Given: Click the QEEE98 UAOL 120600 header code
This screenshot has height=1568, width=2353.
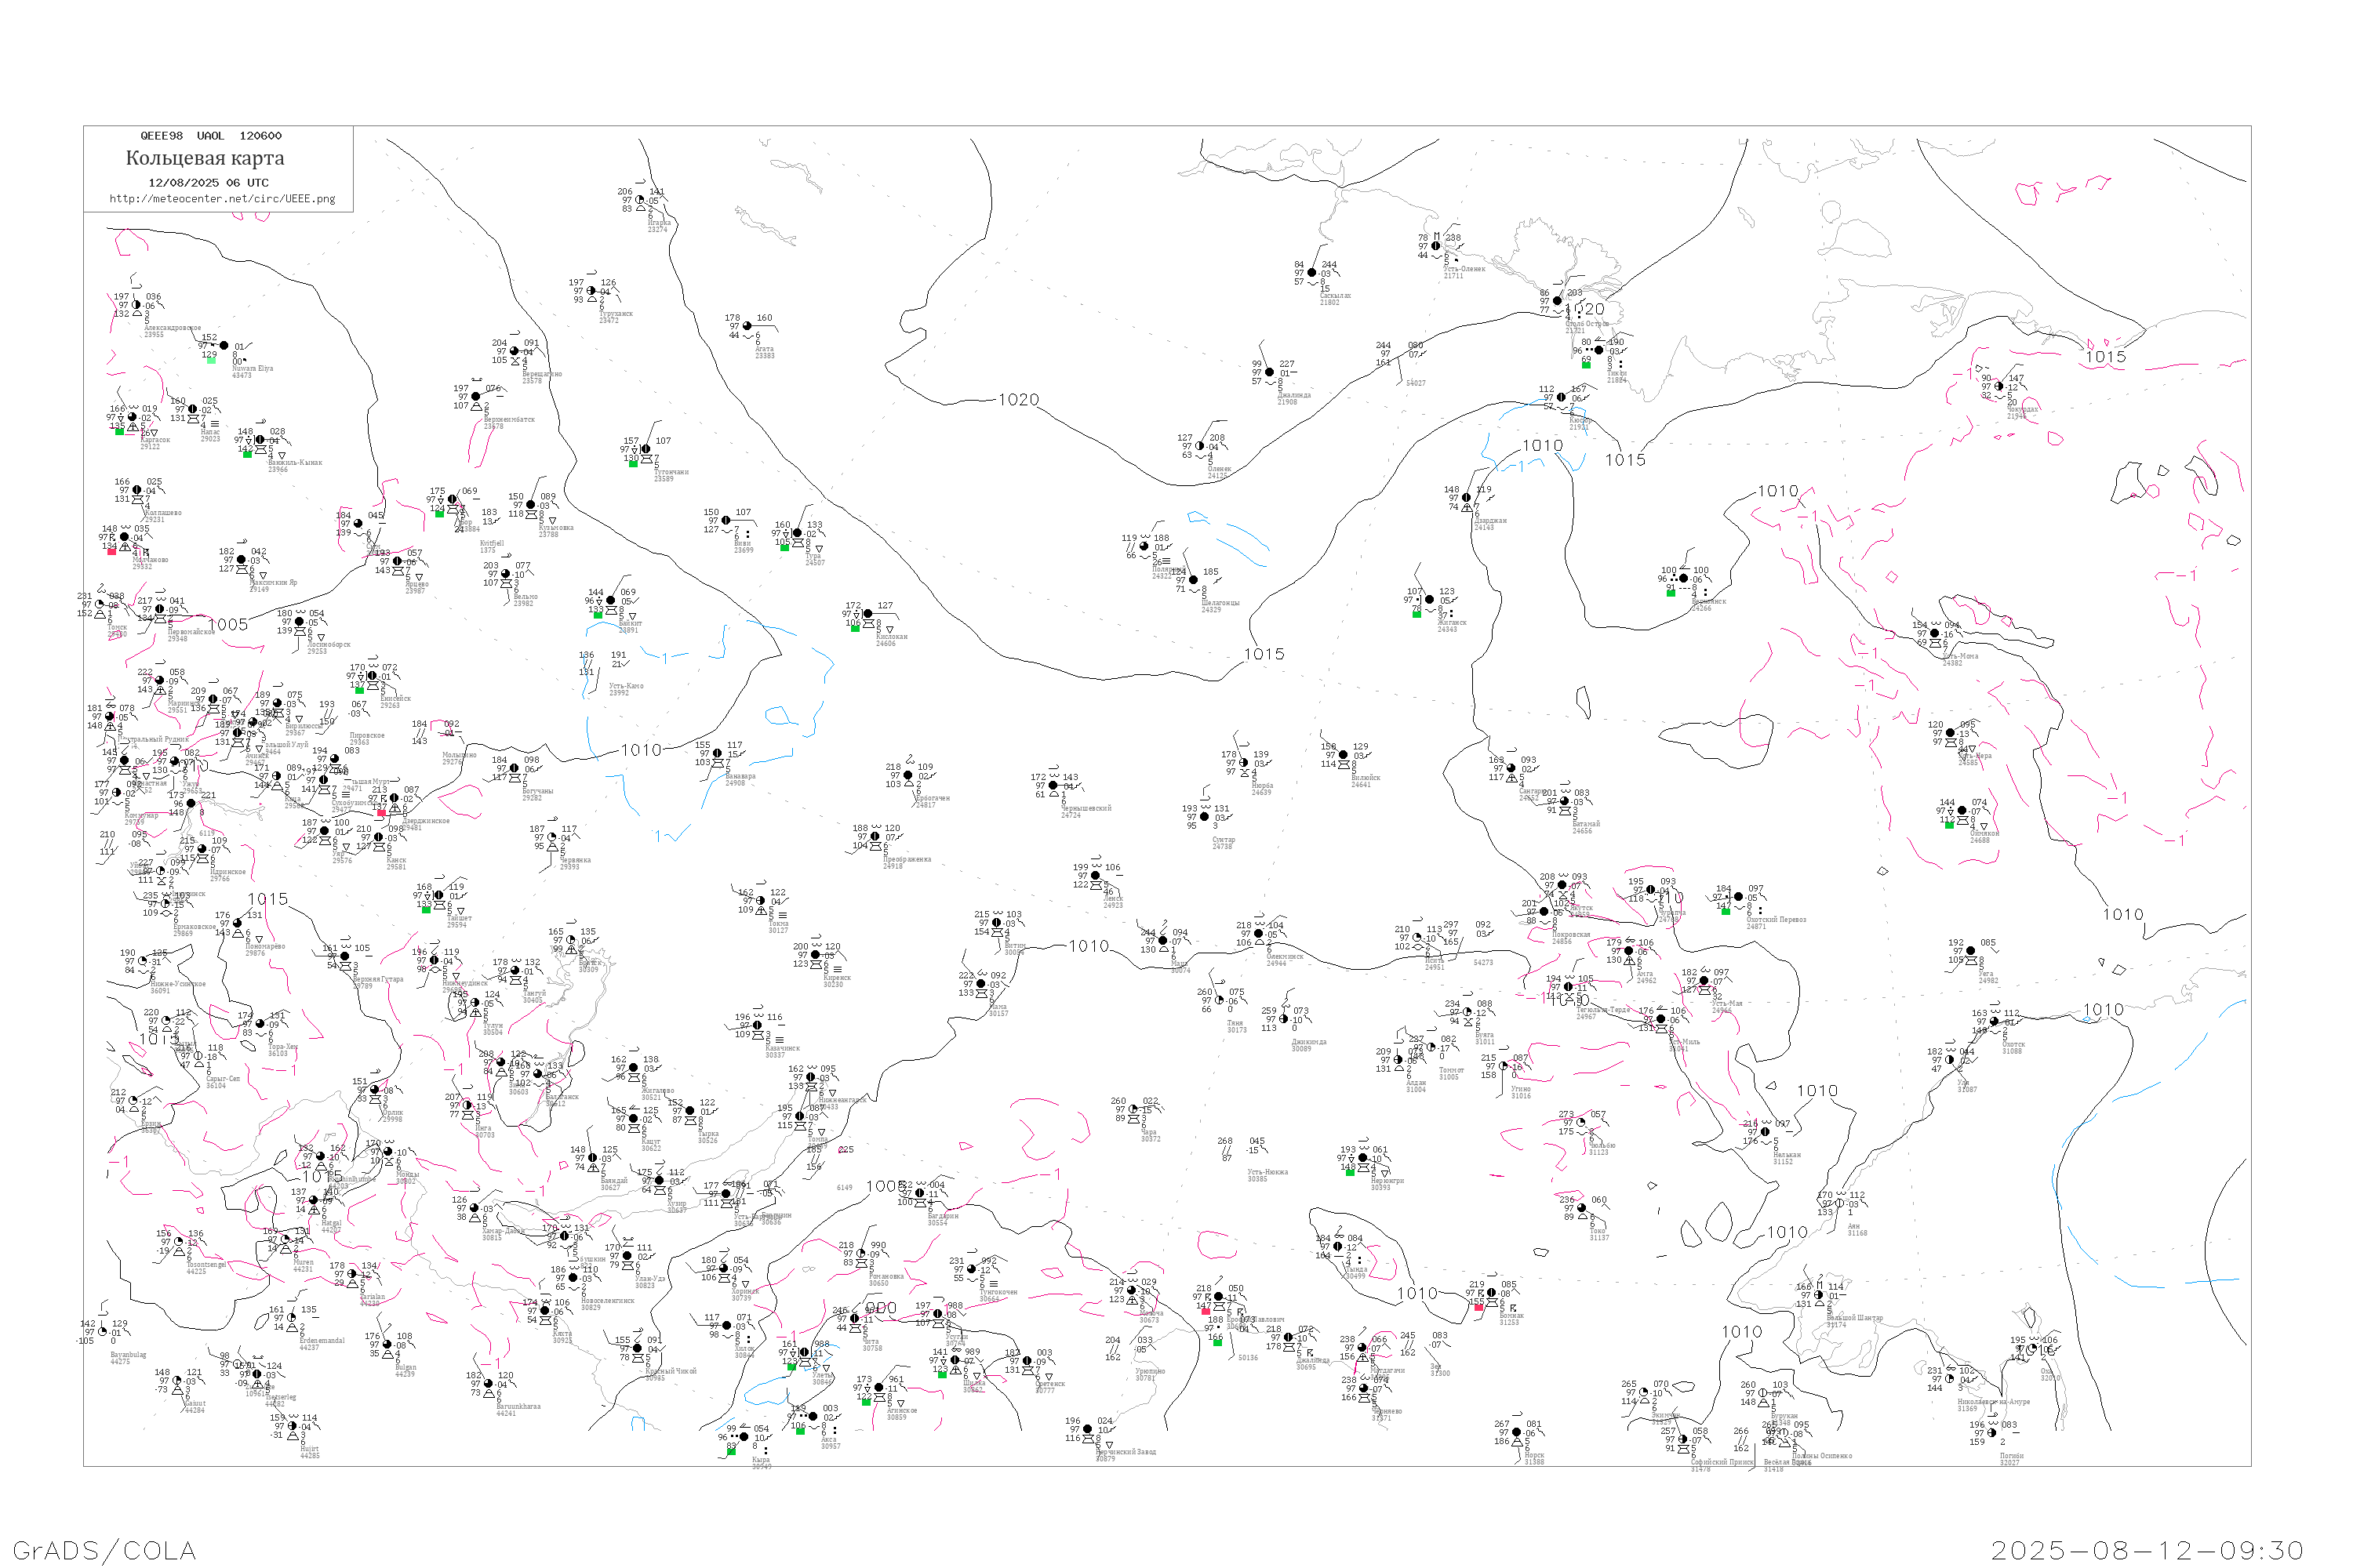Looking at the screenshot, I should (211, 136).
